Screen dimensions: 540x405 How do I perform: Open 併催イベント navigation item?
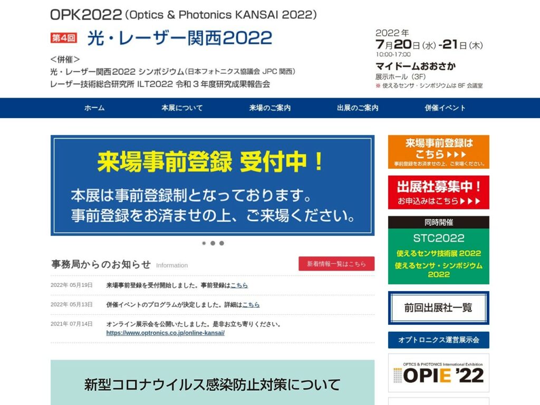[445, 108]
